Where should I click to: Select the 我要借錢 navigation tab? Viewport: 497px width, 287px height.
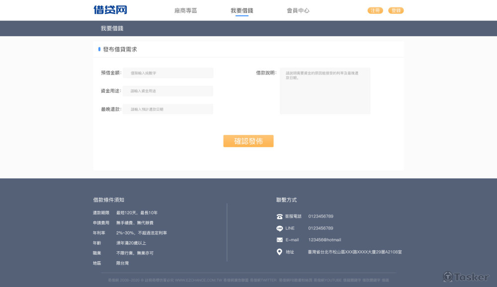coord(242,10)
